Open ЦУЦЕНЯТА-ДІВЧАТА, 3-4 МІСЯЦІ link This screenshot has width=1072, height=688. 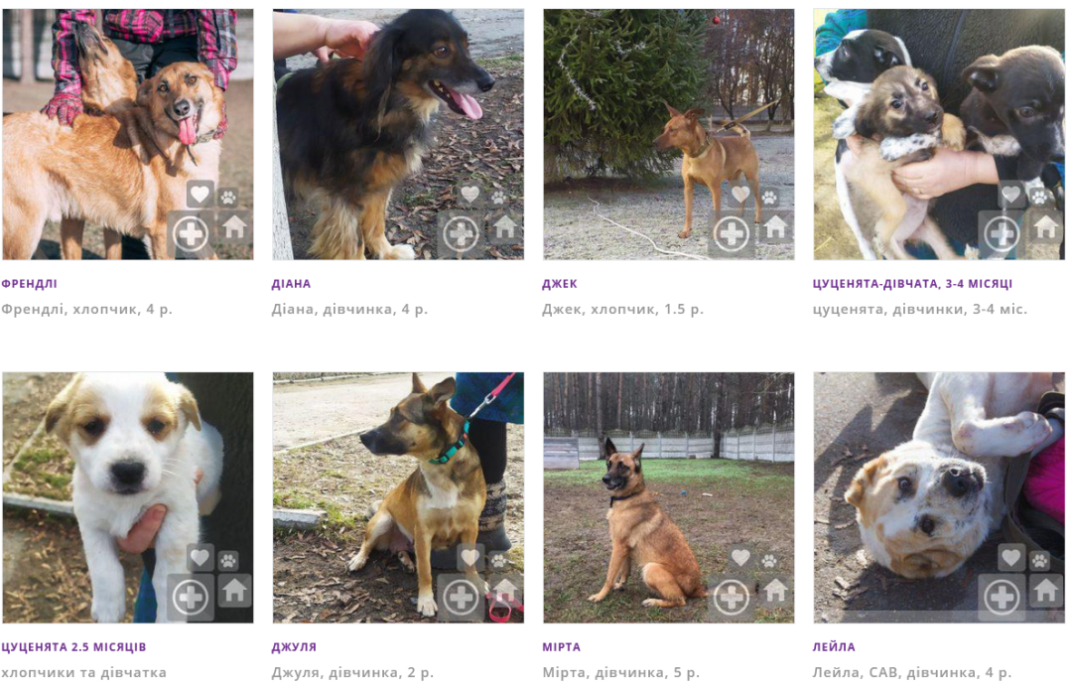tap(912, 284)
